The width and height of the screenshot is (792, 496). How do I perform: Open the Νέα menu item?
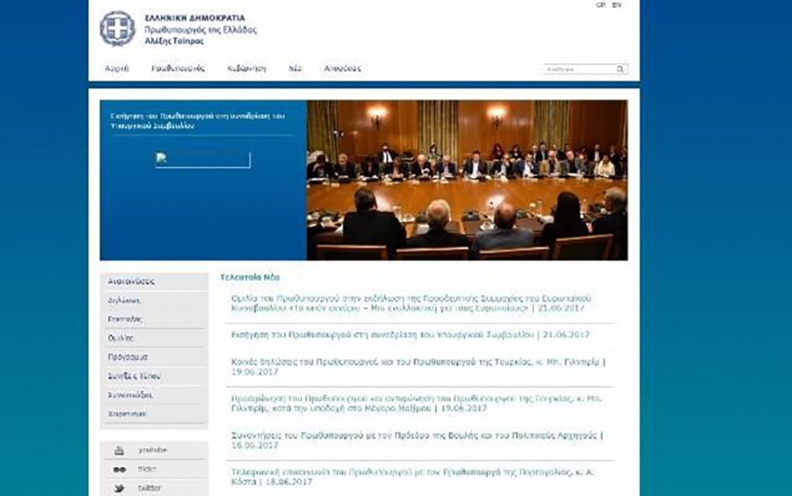click(x=295, y=69)
